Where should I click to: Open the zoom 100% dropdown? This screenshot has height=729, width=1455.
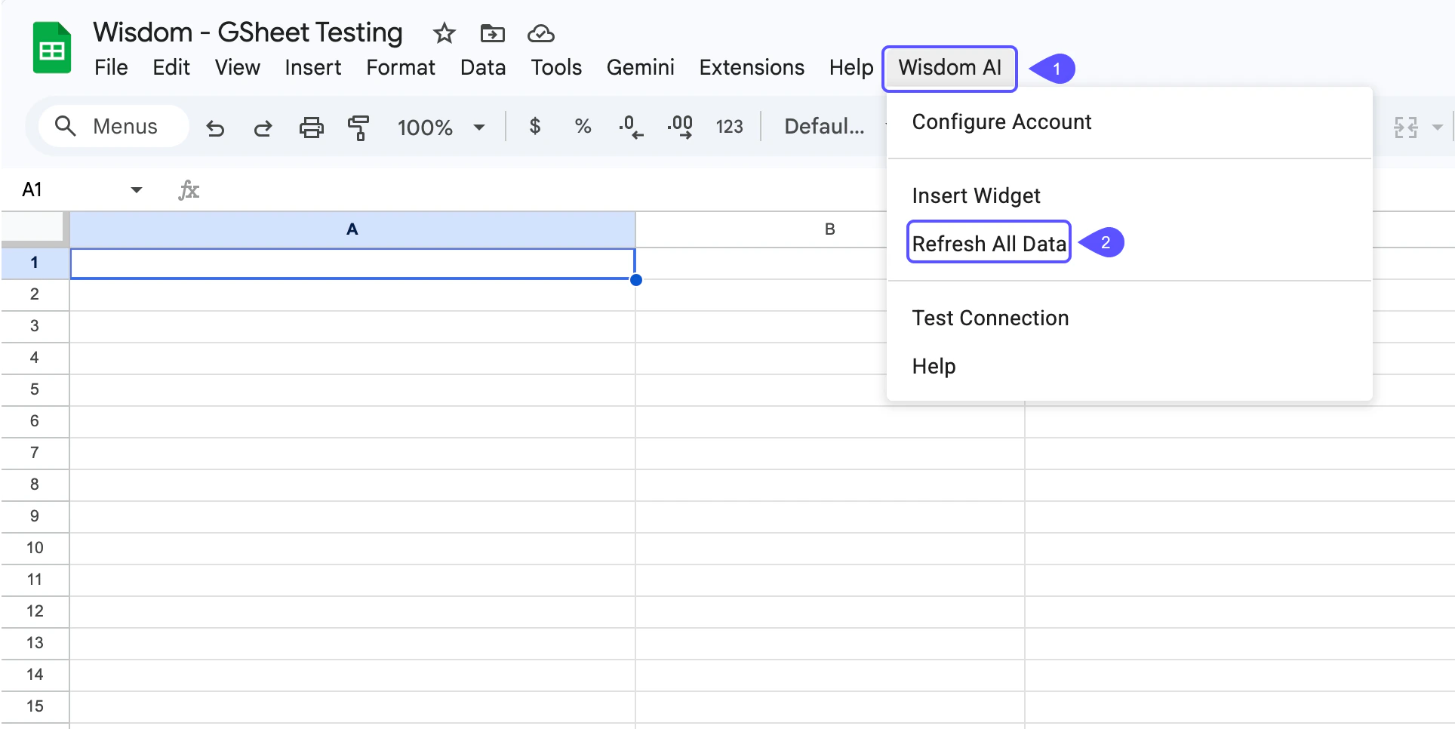coord(441,128)
